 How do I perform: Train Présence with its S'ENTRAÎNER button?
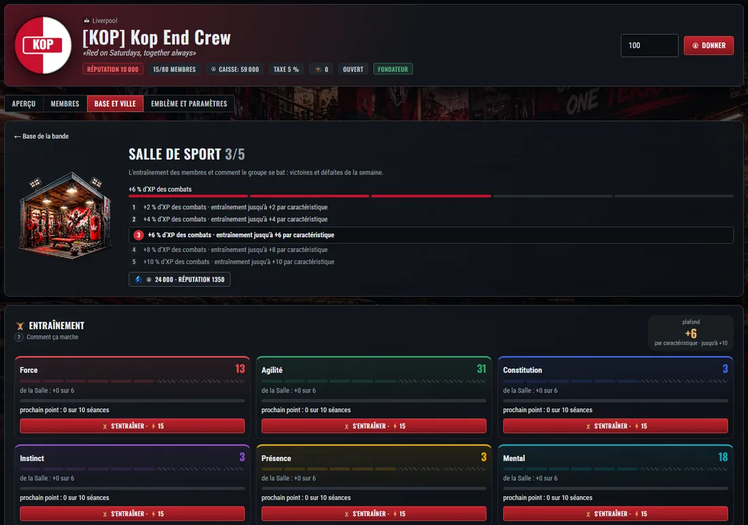click(373, 513)
